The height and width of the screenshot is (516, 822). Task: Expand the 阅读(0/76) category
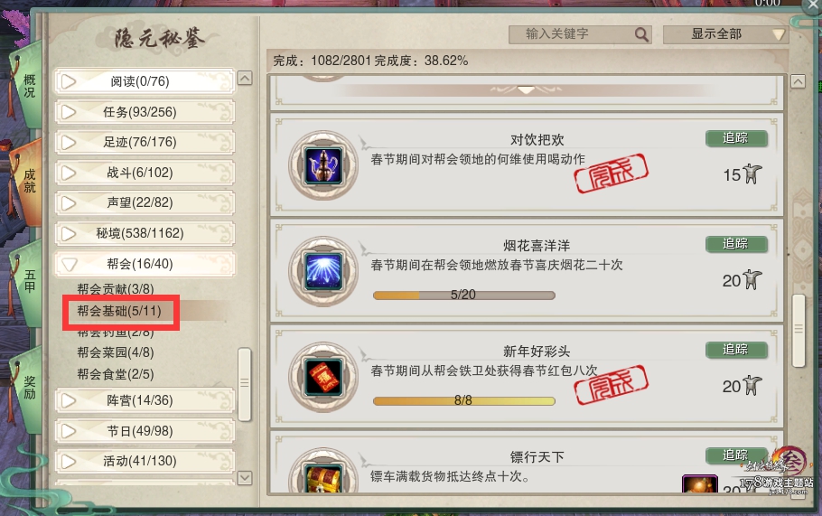coord(145,82)
